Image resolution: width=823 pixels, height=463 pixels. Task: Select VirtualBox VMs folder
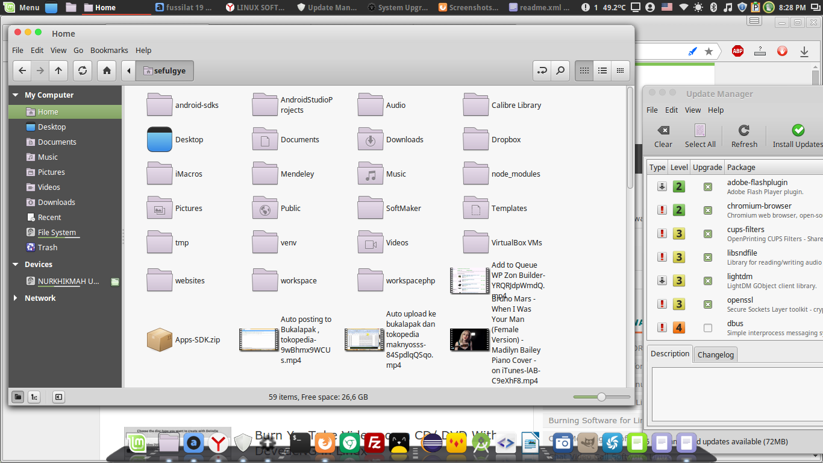(503, 242)
